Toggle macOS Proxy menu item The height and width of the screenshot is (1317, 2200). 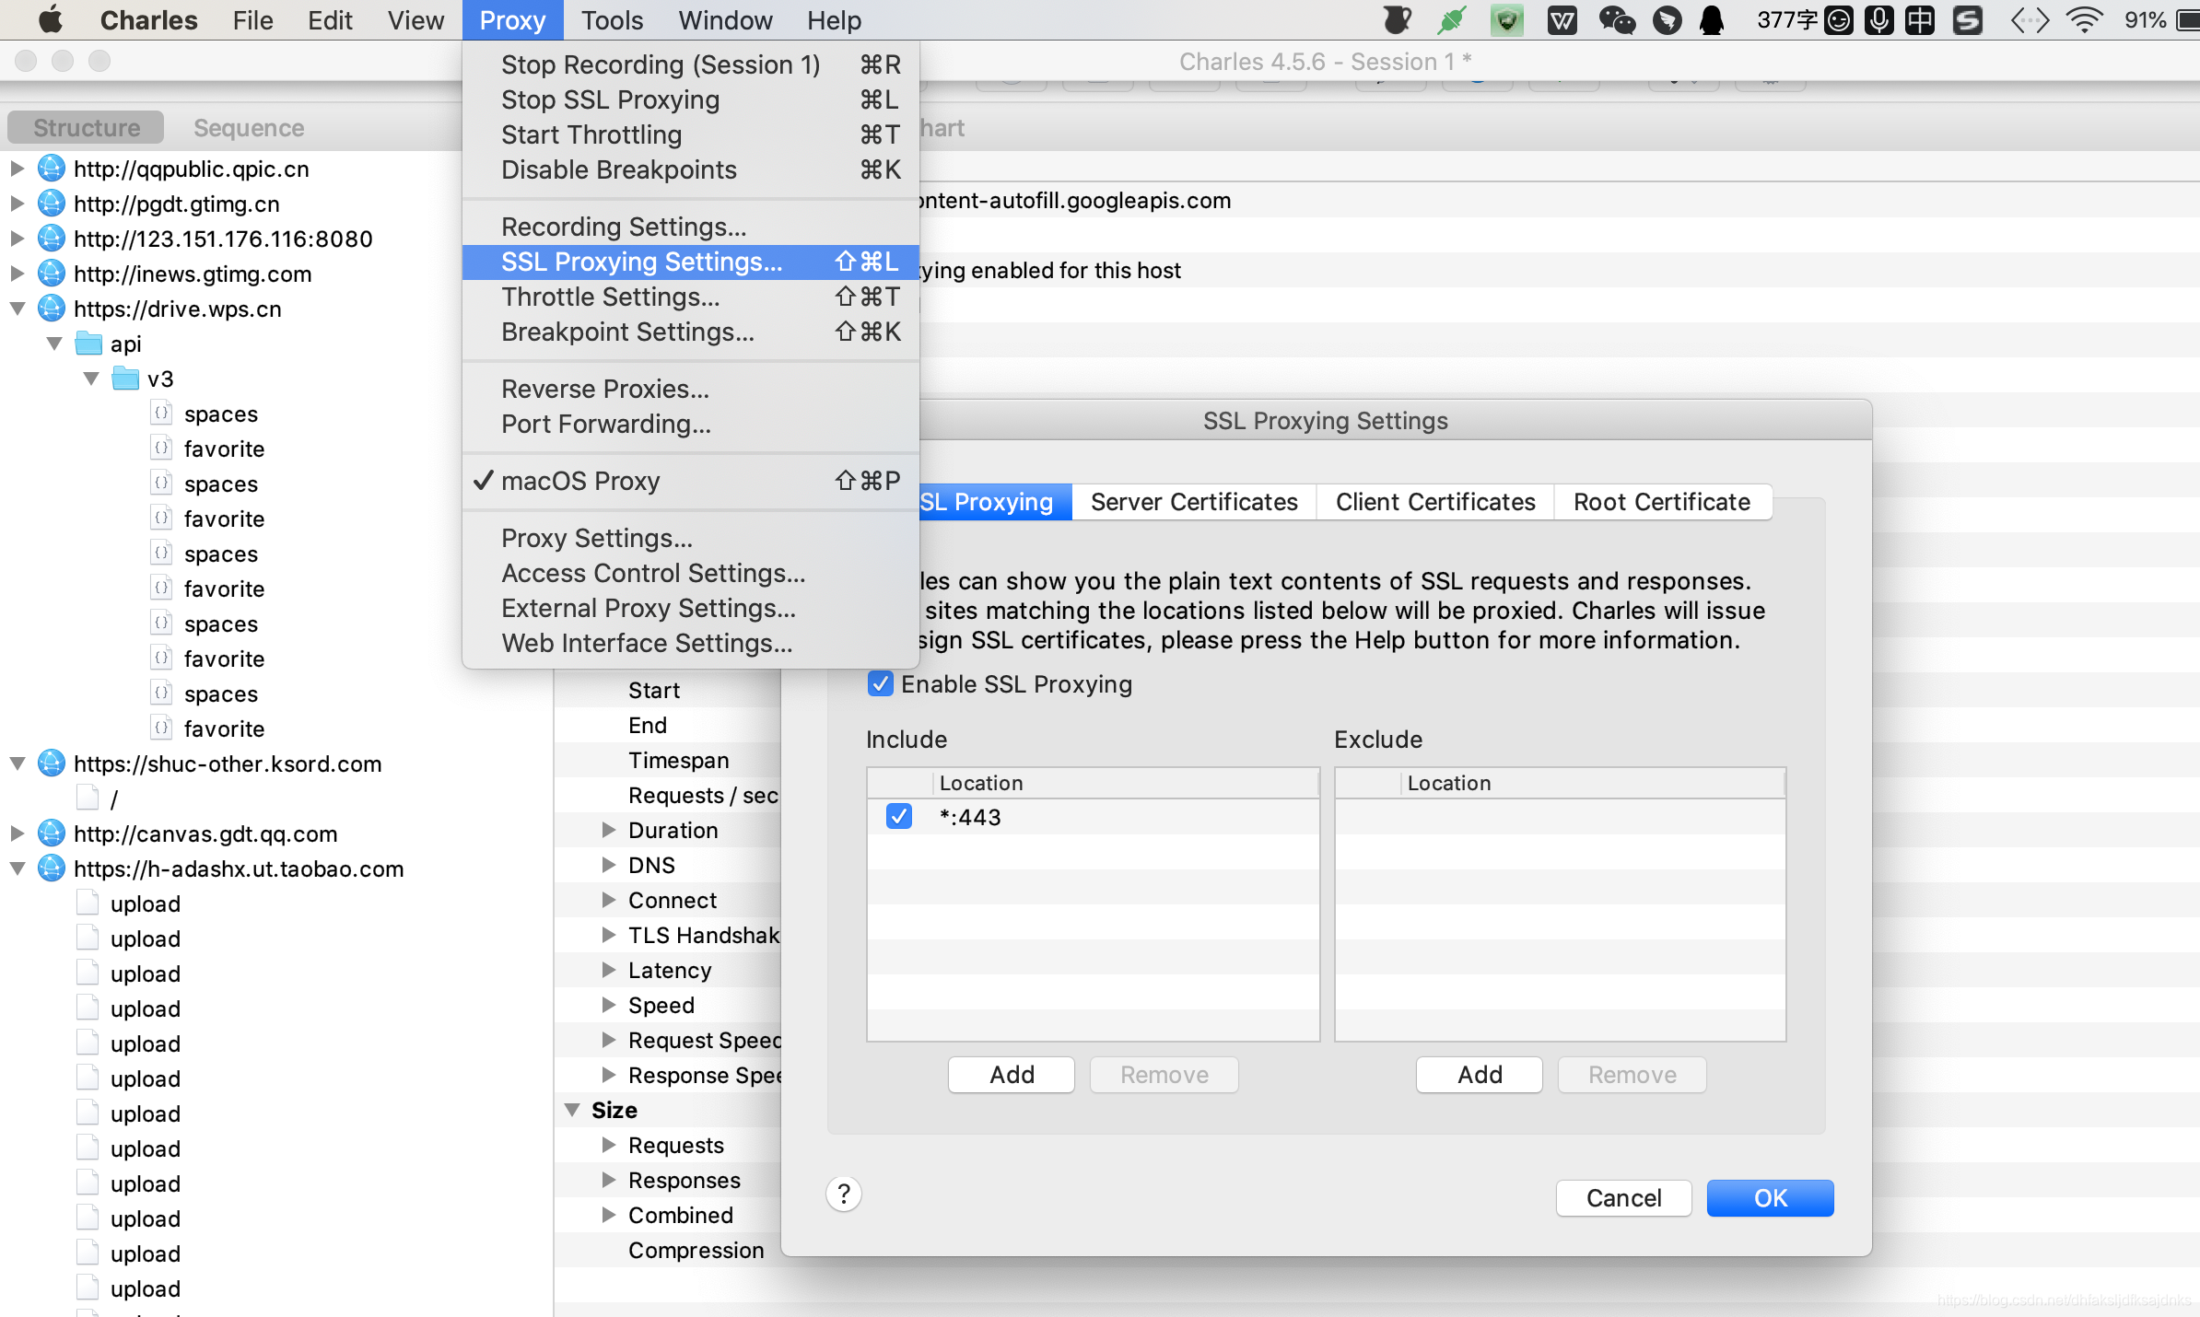(580, 481)
